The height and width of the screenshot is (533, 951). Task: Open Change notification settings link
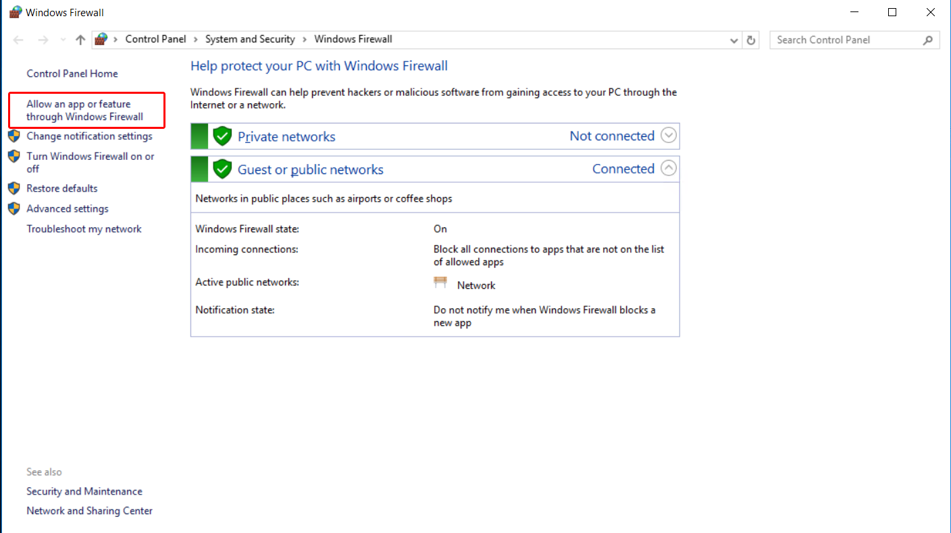click(x=89, y=136)
